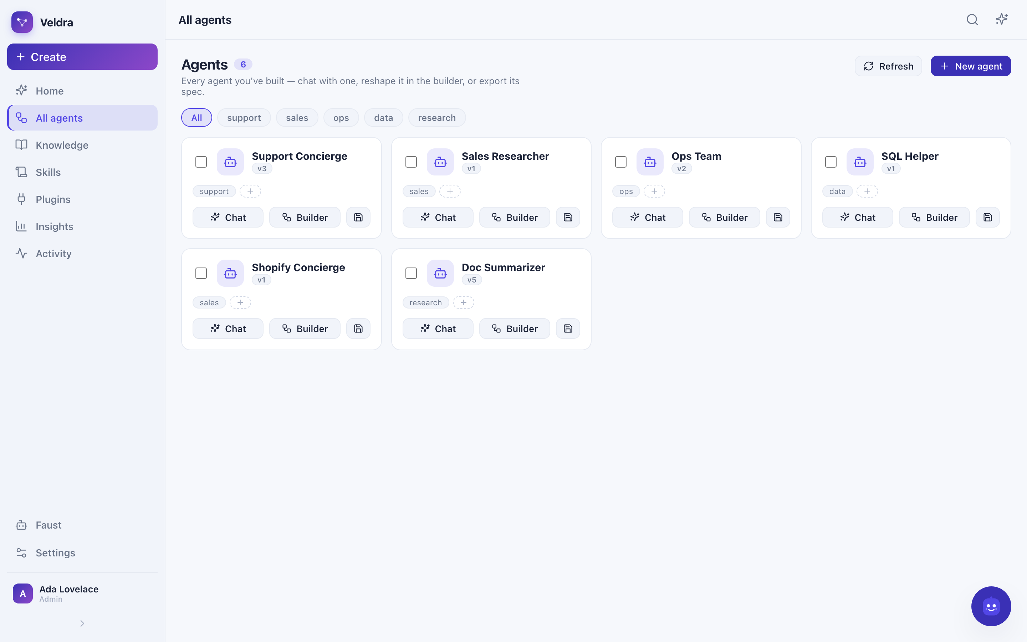Open Settings in the sidebar
The width and height of the screenshot is (1027, 642).
pos(82,553)
